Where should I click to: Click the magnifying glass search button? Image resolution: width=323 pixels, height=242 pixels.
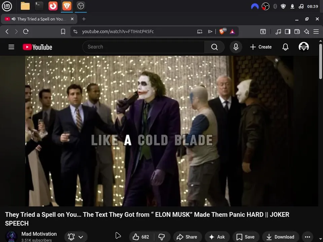click(x=214, y=47)
